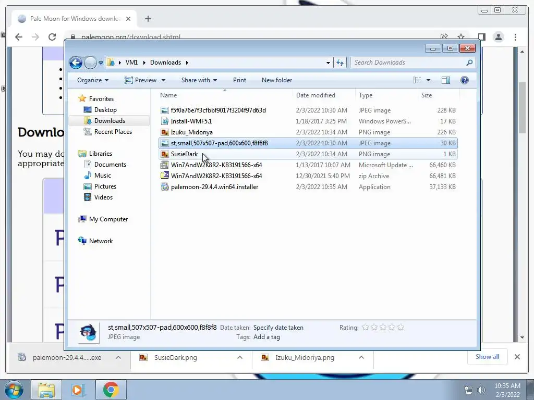Click Print in the Explorer toolbar
The width and height of the screenshot is (534, 400).
click(239, 80)
